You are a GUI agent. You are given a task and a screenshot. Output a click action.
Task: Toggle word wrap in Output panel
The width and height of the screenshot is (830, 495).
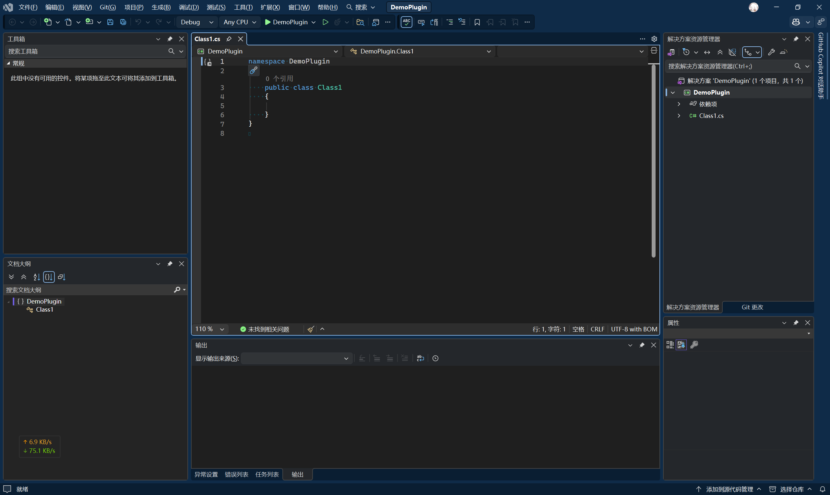point(420,358)
